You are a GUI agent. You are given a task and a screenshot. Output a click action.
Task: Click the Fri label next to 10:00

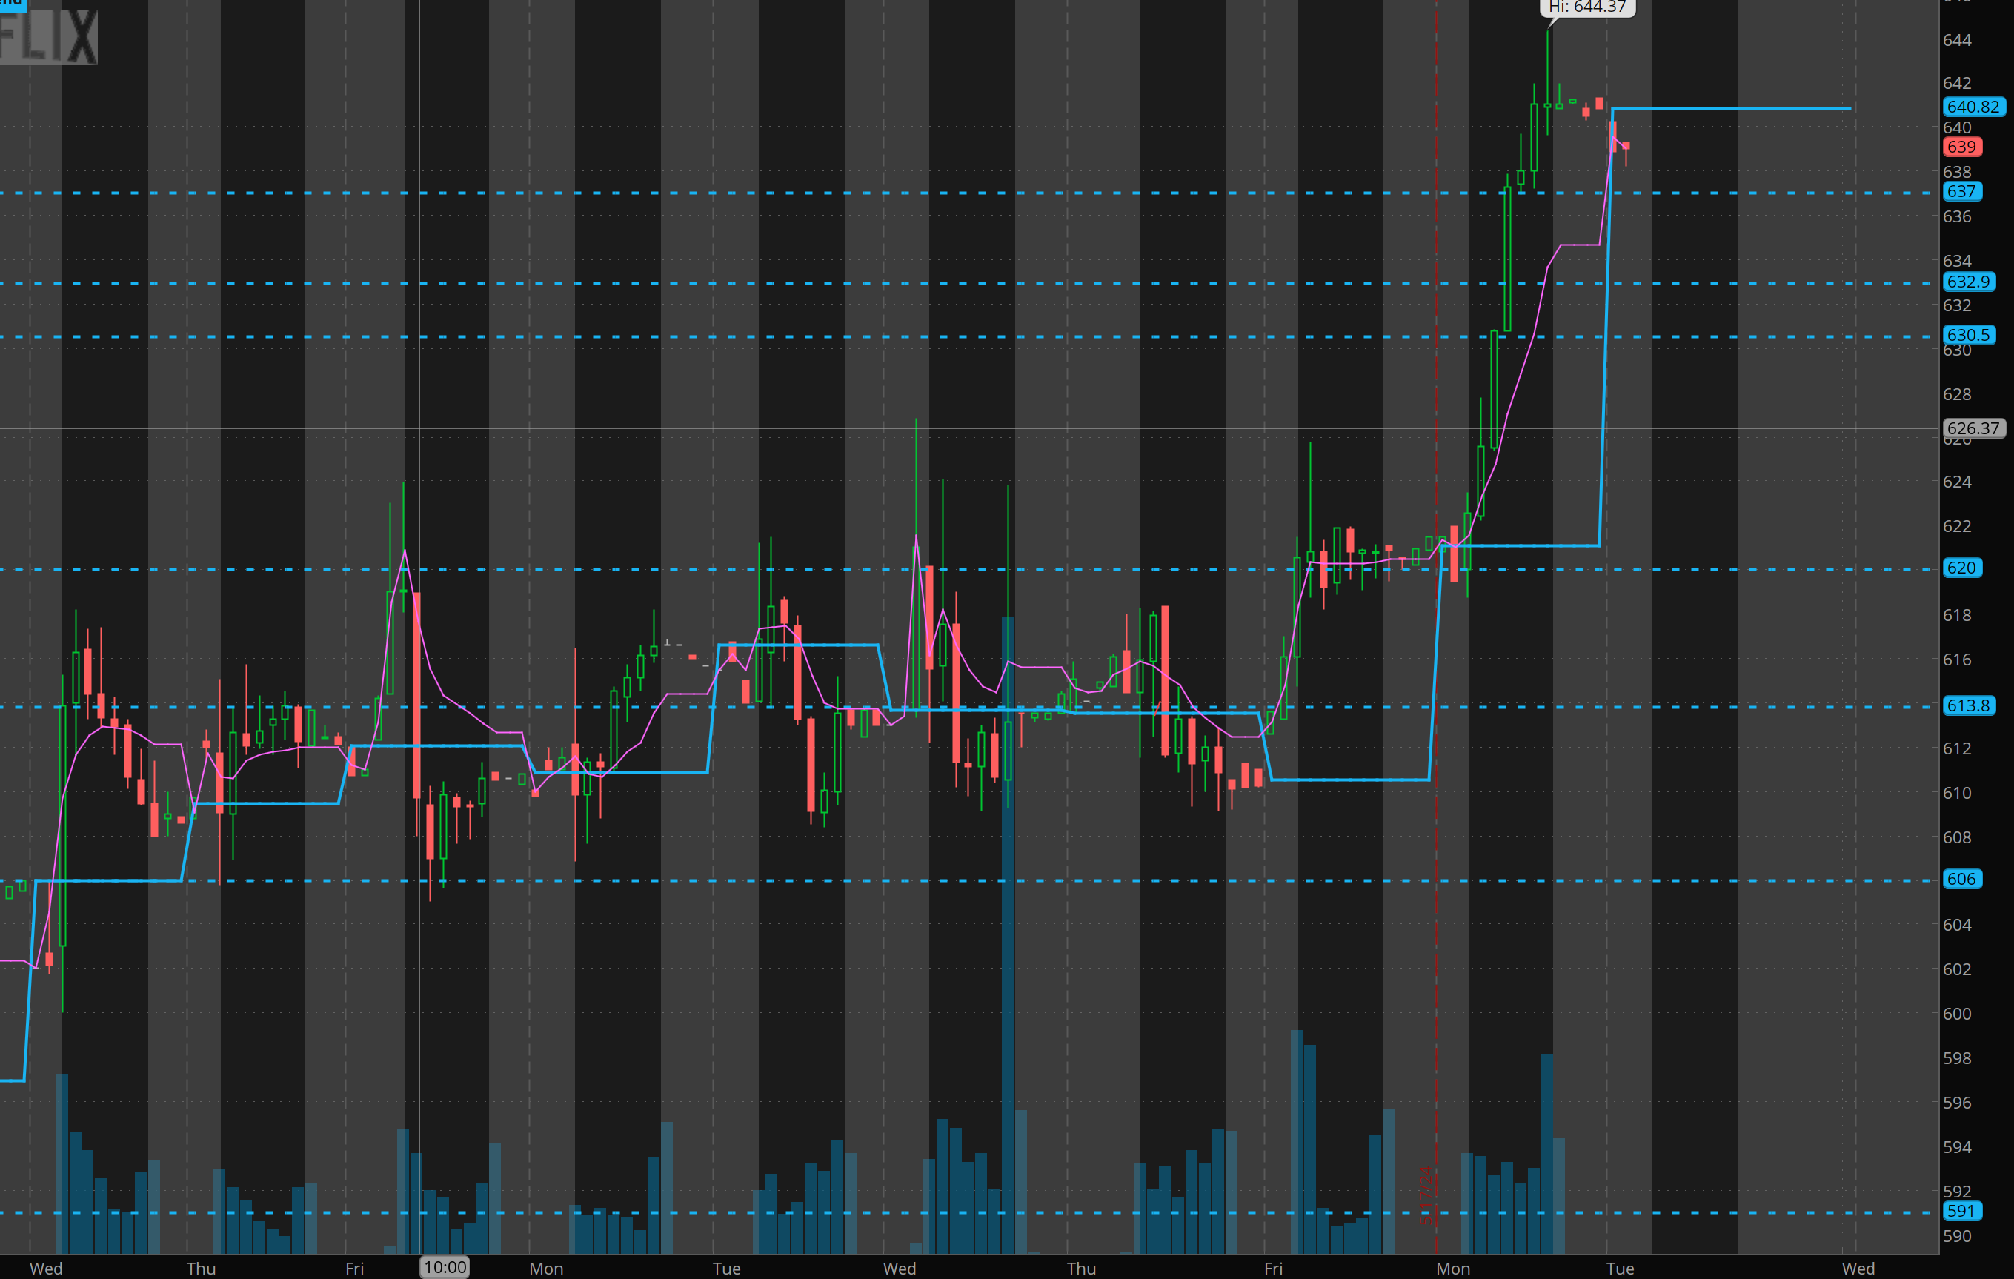coord(355,1269)
